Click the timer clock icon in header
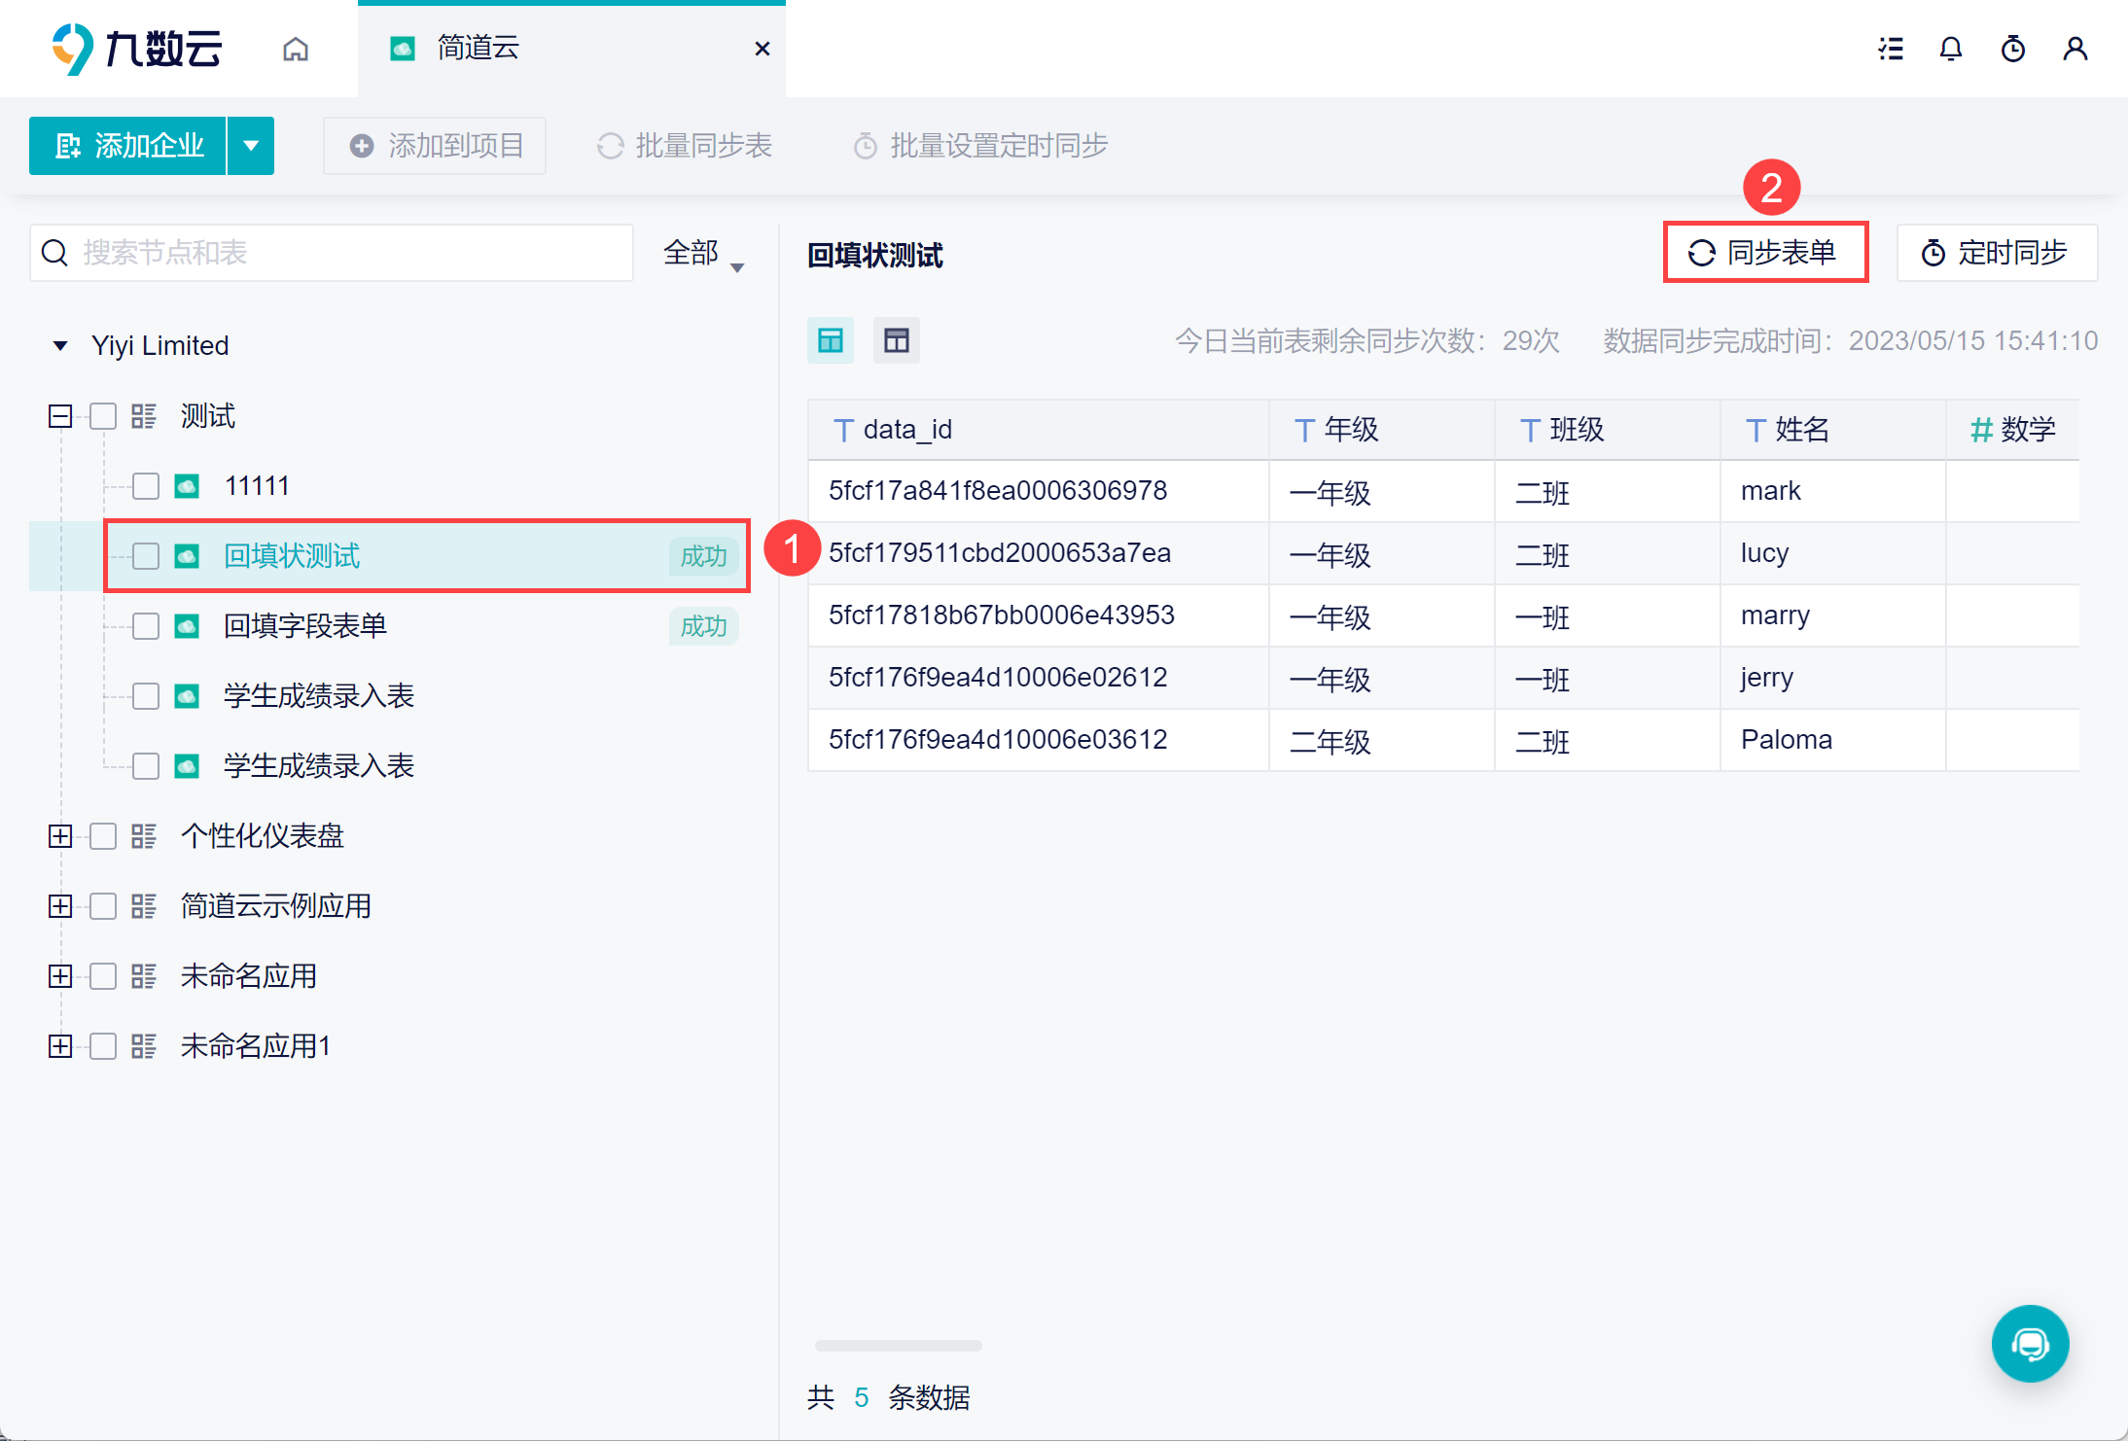 [2012, 49]
